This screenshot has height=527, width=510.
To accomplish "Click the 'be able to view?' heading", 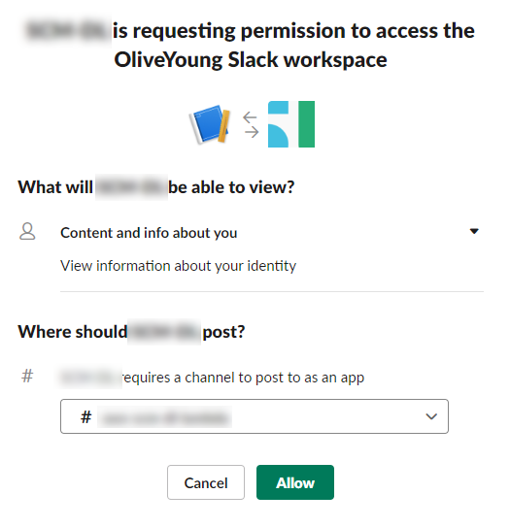I will point(231,187).
